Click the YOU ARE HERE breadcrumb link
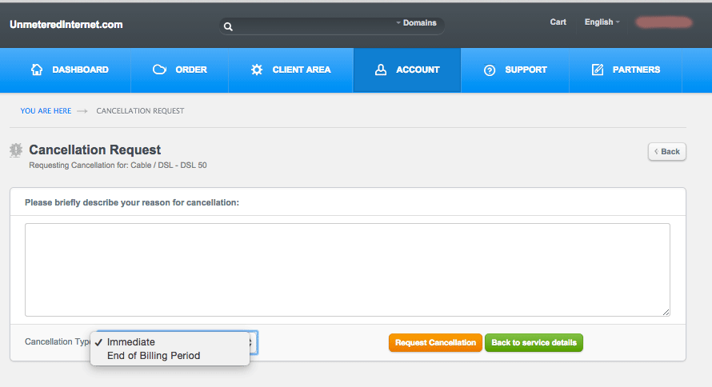 [x=46, y=110]
